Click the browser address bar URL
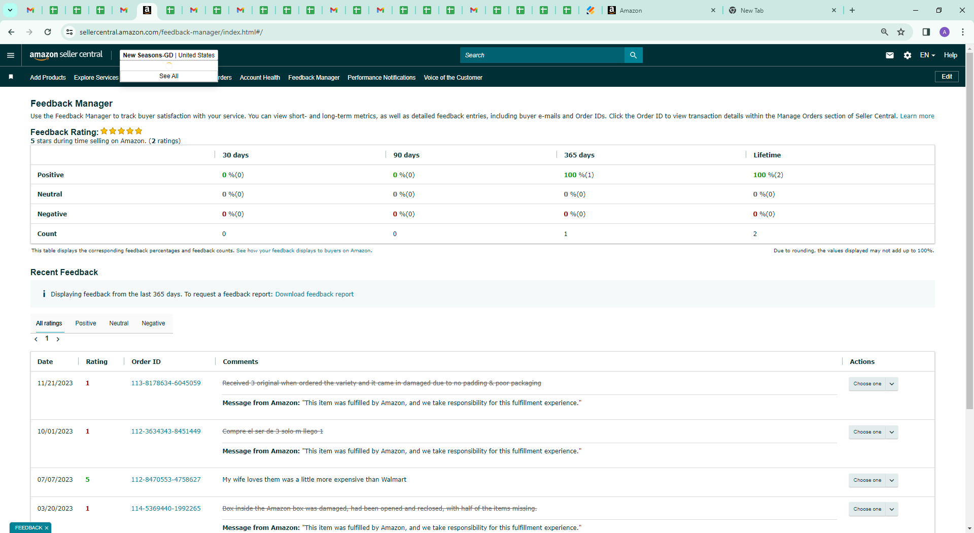Viewport: 974px width, 533px height. [x=171, y=32]
